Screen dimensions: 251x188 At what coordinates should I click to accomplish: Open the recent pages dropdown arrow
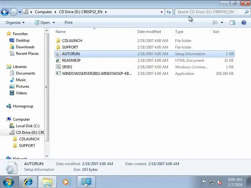click(x=20, y=12)
